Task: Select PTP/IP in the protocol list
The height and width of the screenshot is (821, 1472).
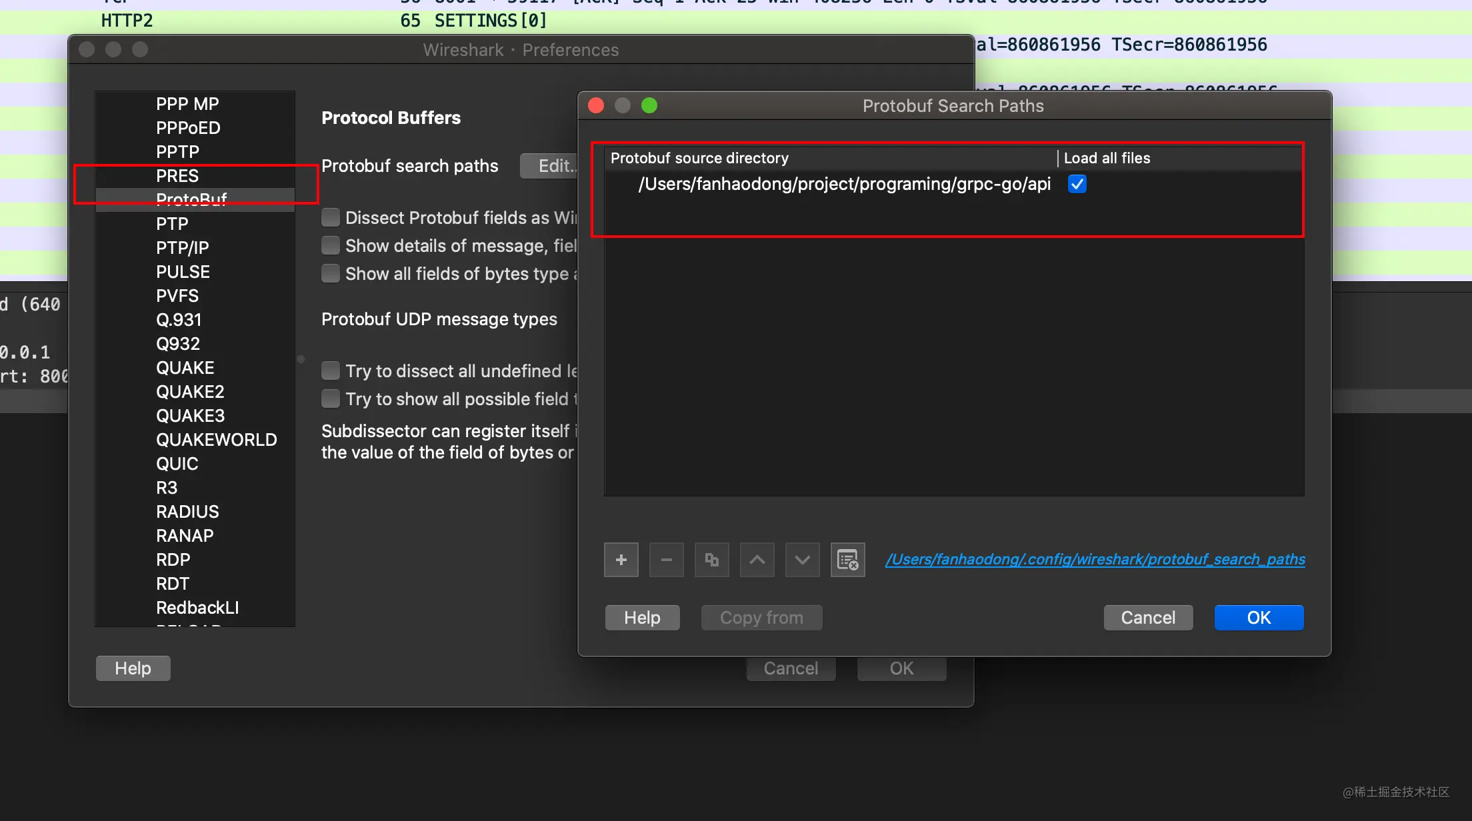Action: coord(195,248)
